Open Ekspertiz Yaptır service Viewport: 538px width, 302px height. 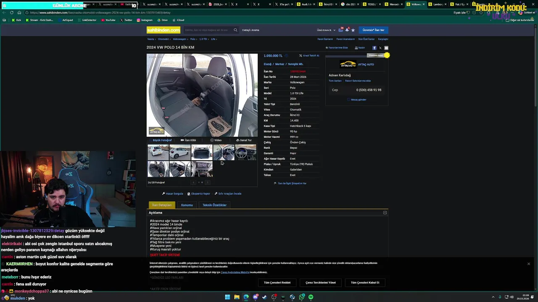(198, 194)
